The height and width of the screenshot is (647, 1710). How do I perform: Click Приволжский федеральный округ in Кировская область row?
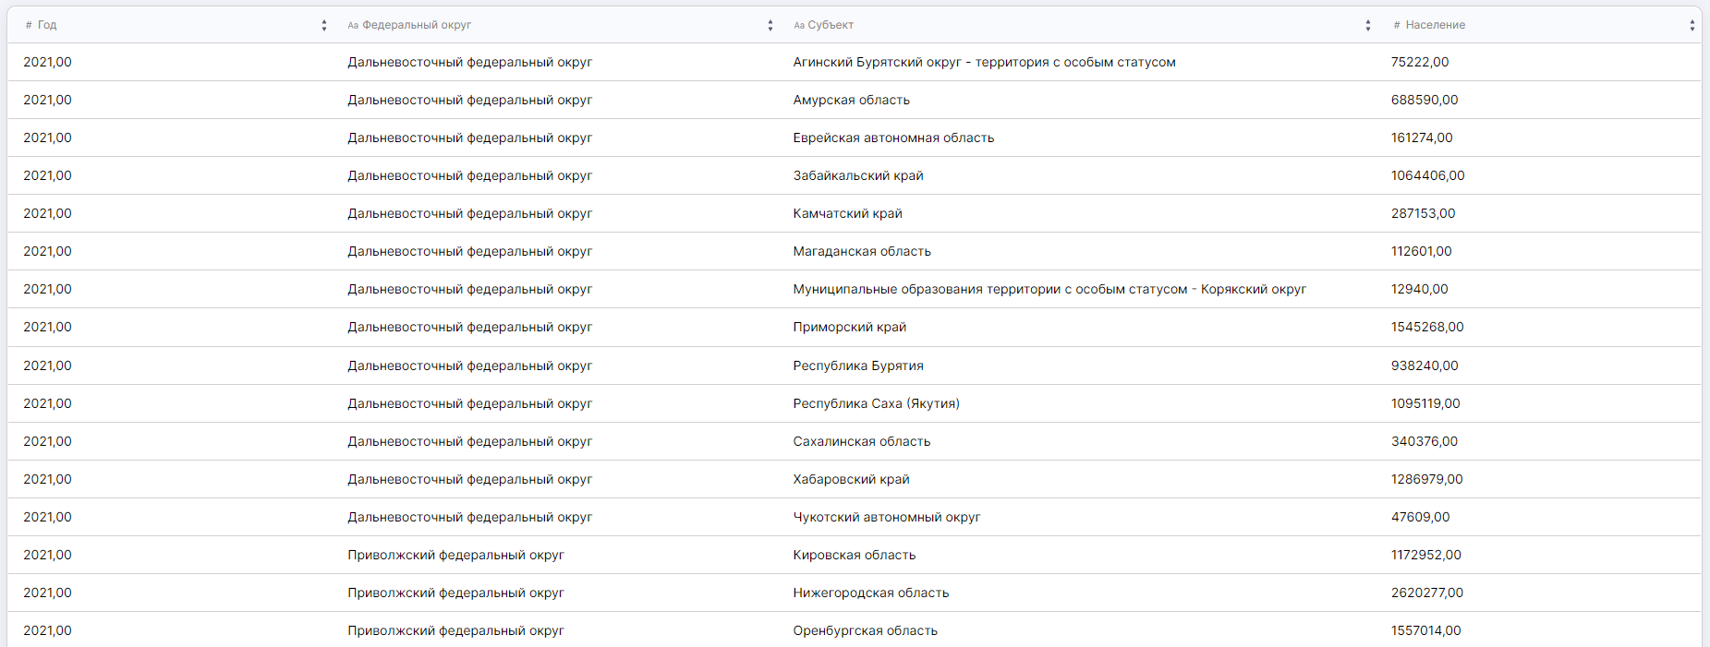(455, 555)
